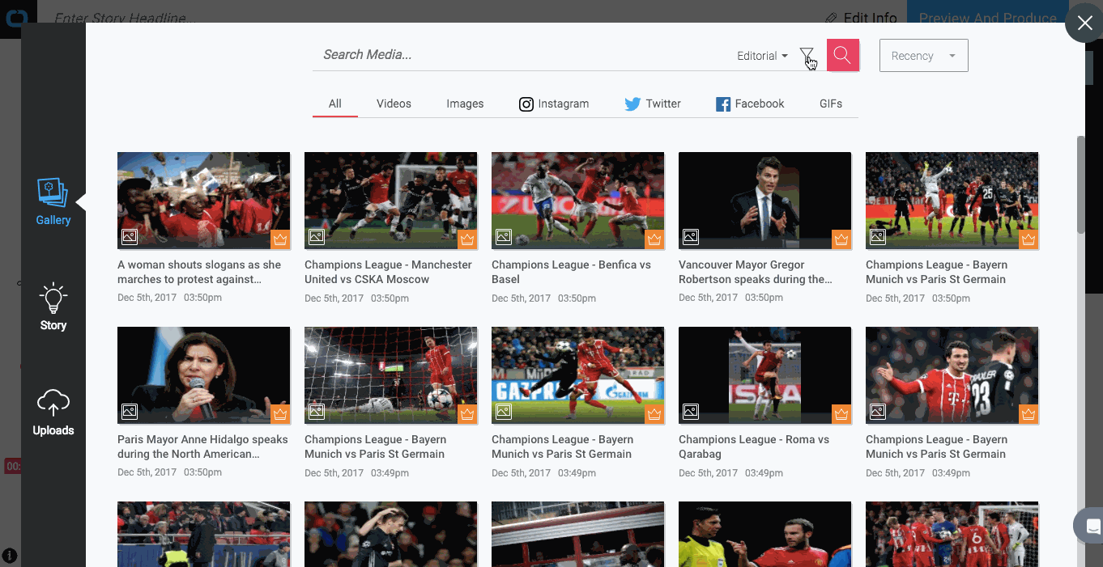
Task: Click the red search magnifier button
Action: tap(842, 55)
